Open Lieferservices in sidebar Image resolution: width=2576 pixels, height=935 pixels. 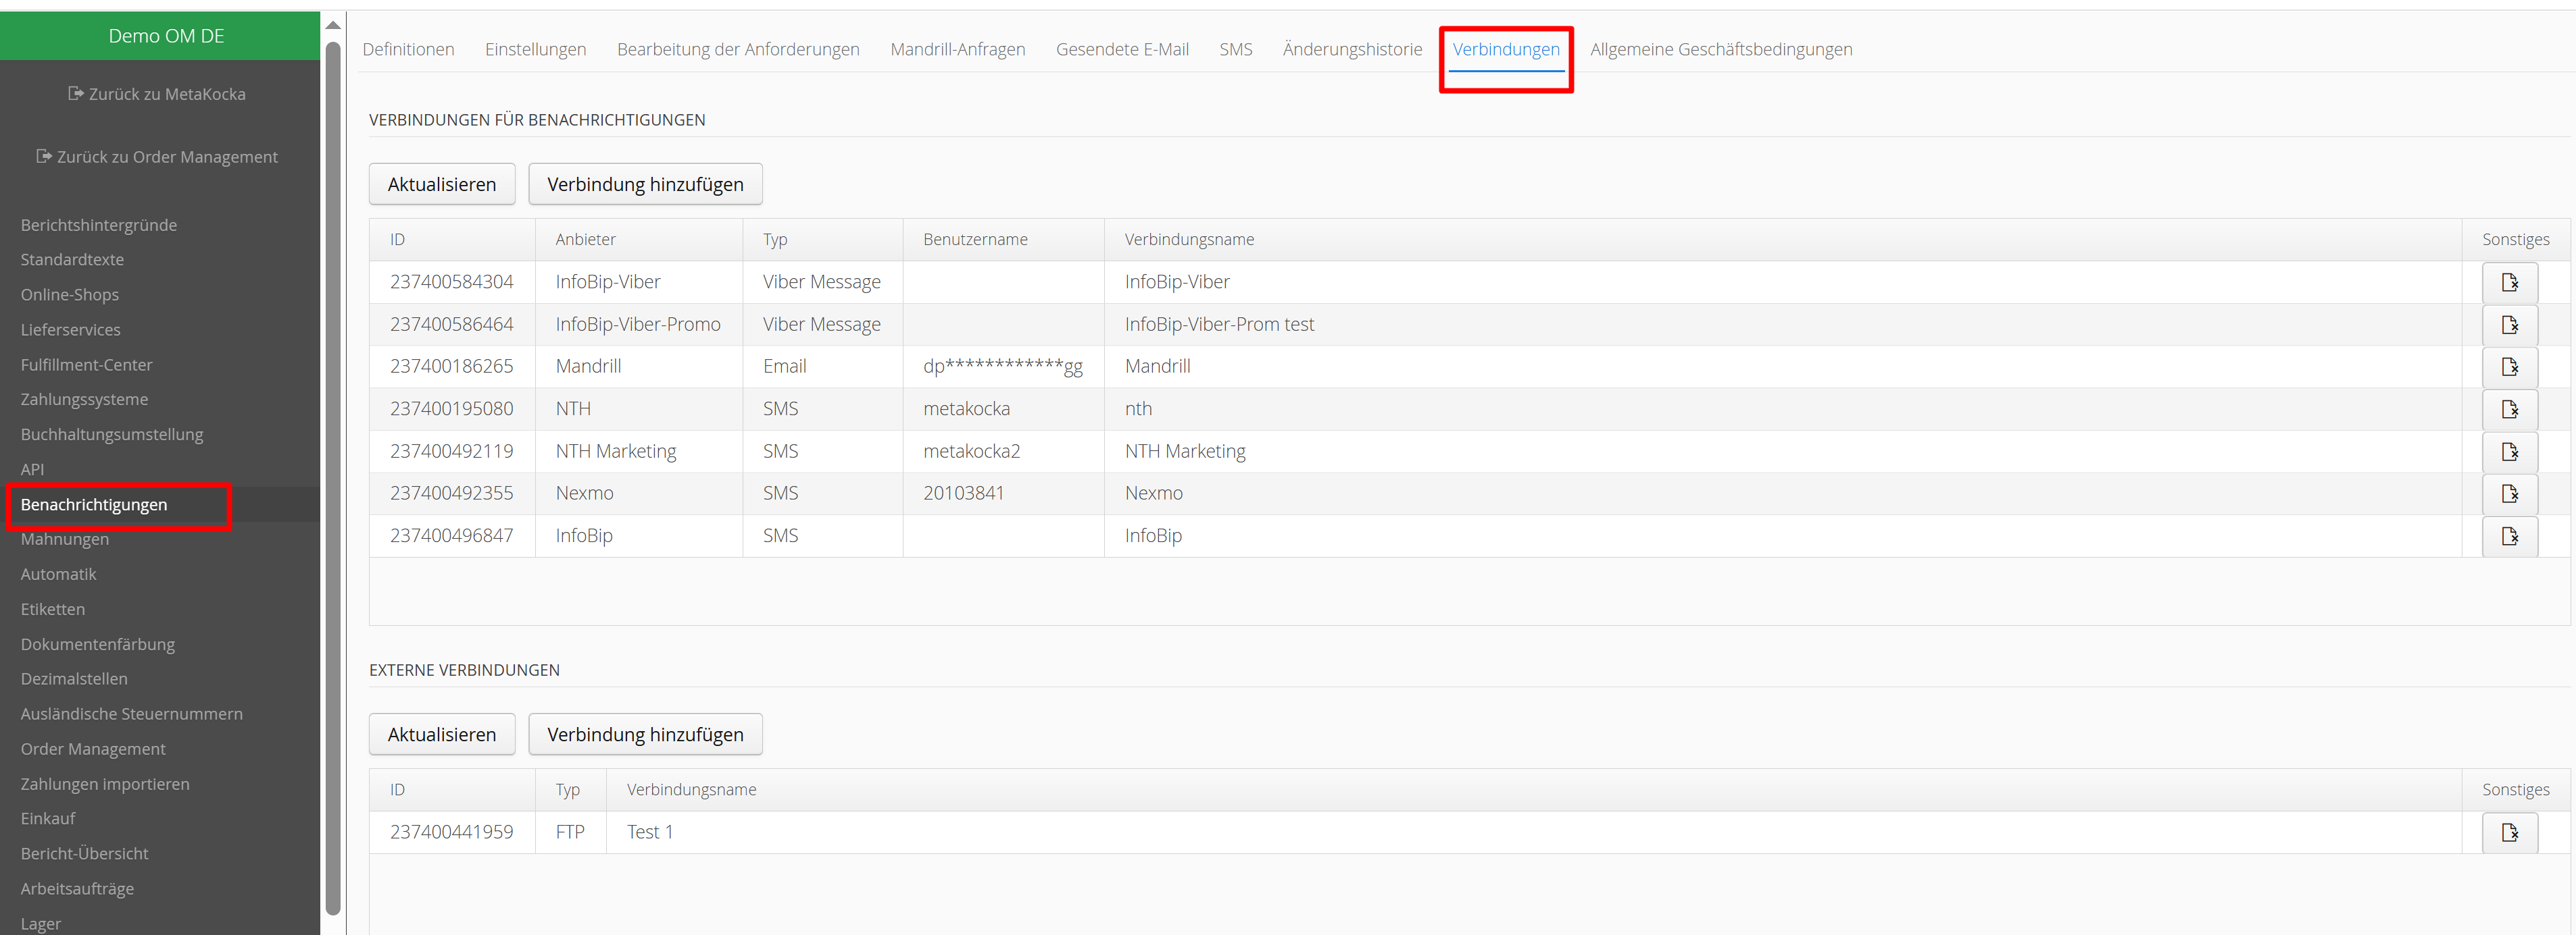(x=70, y=329)
